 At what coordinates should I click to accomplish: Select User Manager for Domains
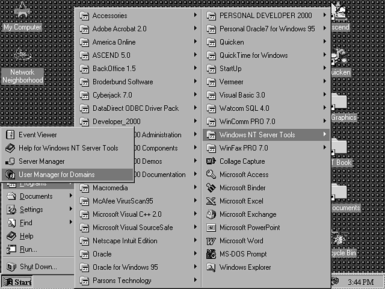(57, 175)
